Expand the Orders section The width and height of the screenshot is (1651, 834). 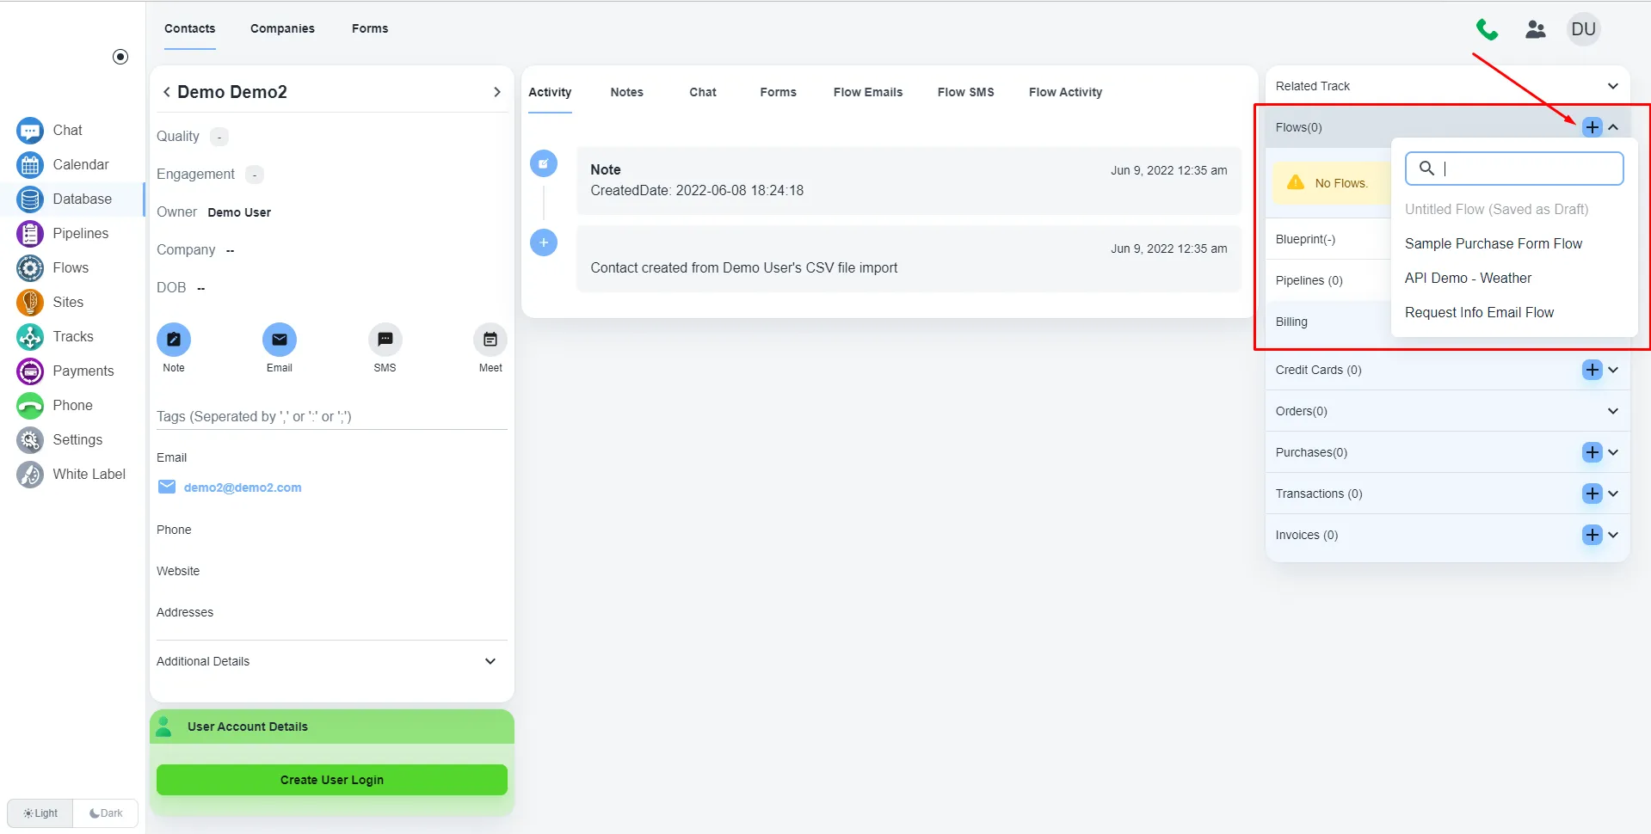[x=1613, y=411]
